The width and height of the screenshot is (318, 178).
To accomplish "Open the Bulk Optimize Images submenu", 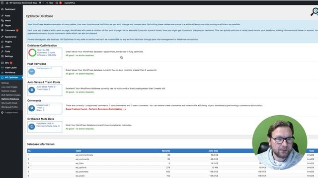I will click(x=11, y=95).
